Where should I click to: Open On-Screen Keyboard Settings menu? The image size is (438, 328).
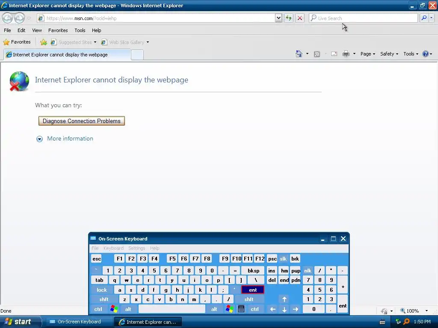(x=136, y=248)
